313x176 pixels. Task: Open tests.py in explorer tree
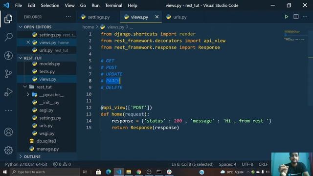click(x=47, y=71)
